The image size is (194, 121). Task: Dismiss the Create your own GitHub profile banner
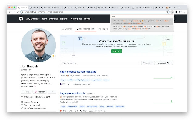167,39
